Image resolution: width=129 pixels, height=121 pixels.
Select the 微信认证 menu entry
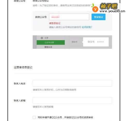click(x=48, y=47)
